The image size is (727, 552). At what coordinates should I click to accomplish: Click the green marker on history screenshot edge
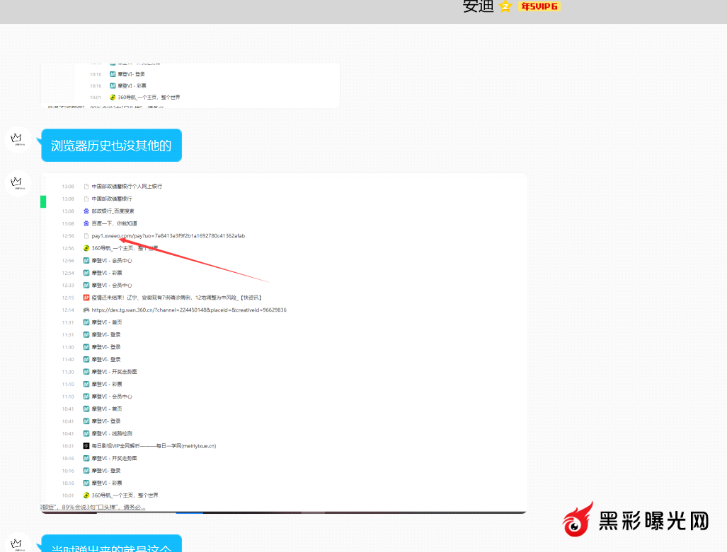point(43,202)
